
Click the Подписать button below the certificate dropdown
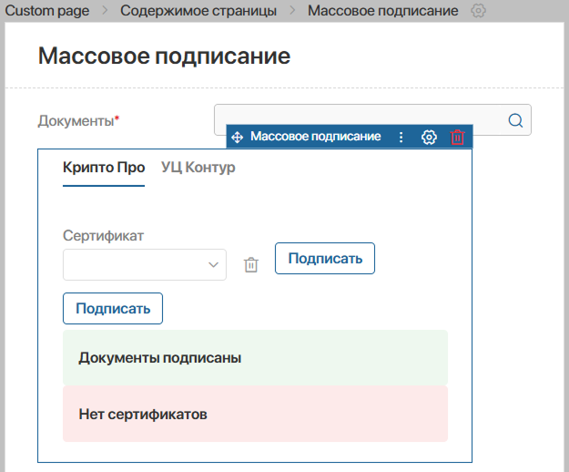coord(113,308)
